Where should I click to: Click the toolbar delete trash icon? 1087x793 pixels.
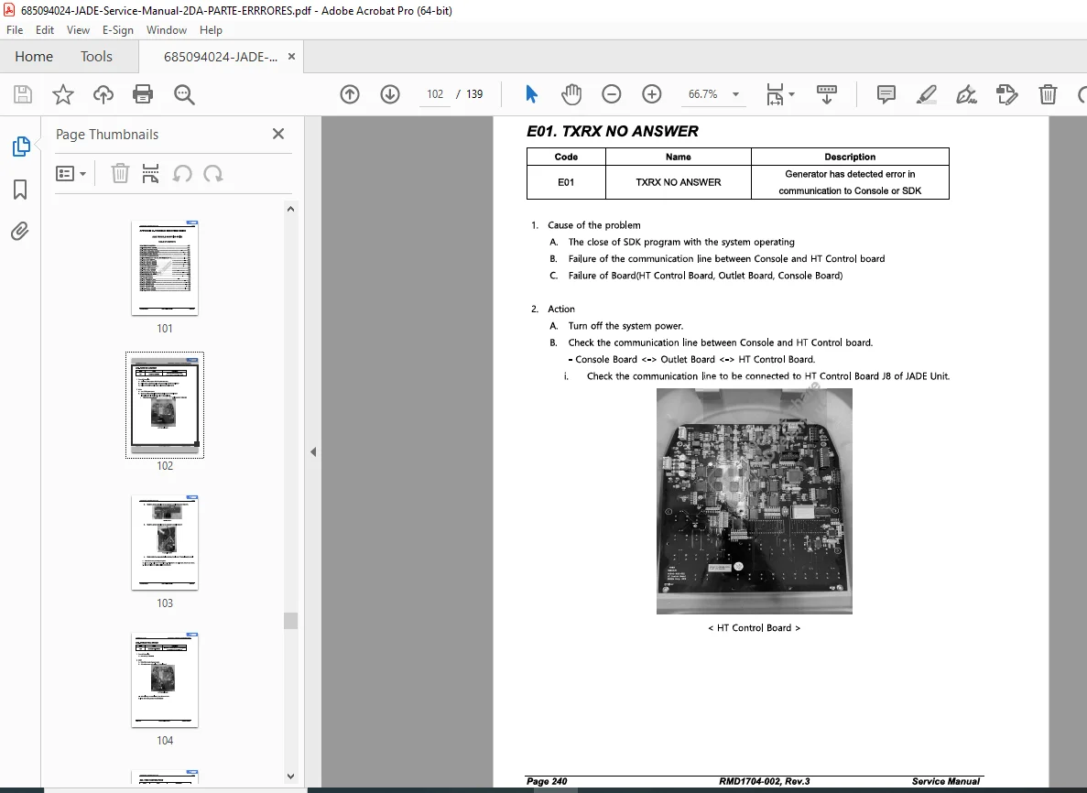tap(1048, 94)
